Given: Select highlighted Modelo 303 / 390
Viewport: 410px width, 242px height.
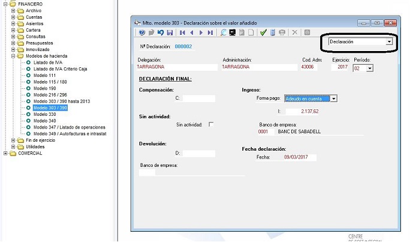Looking at the screenshot, I should click(x=50, y=107).
